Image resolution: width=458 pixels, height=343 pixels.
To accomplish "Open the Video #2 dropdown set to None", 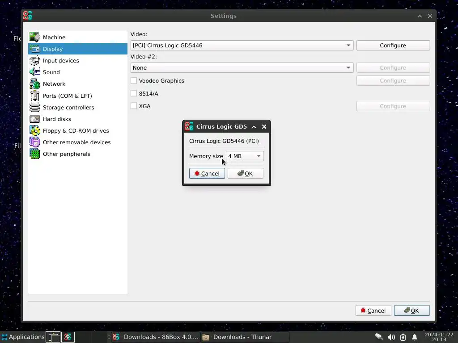I will pyautogui.click(x=242, y=68).
